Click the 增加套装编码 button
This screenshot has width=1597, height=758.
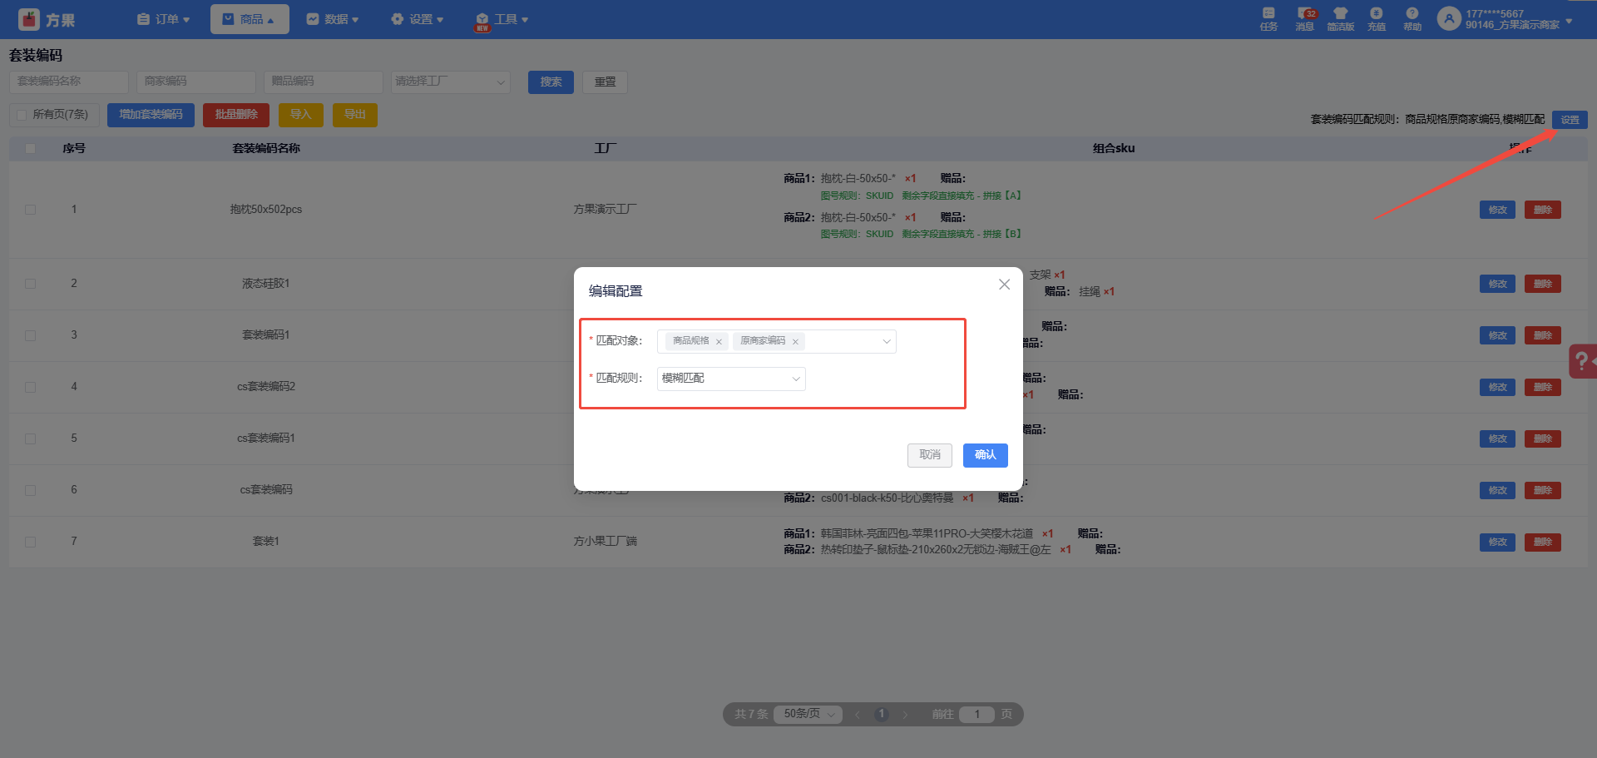(x=151, y=115)
